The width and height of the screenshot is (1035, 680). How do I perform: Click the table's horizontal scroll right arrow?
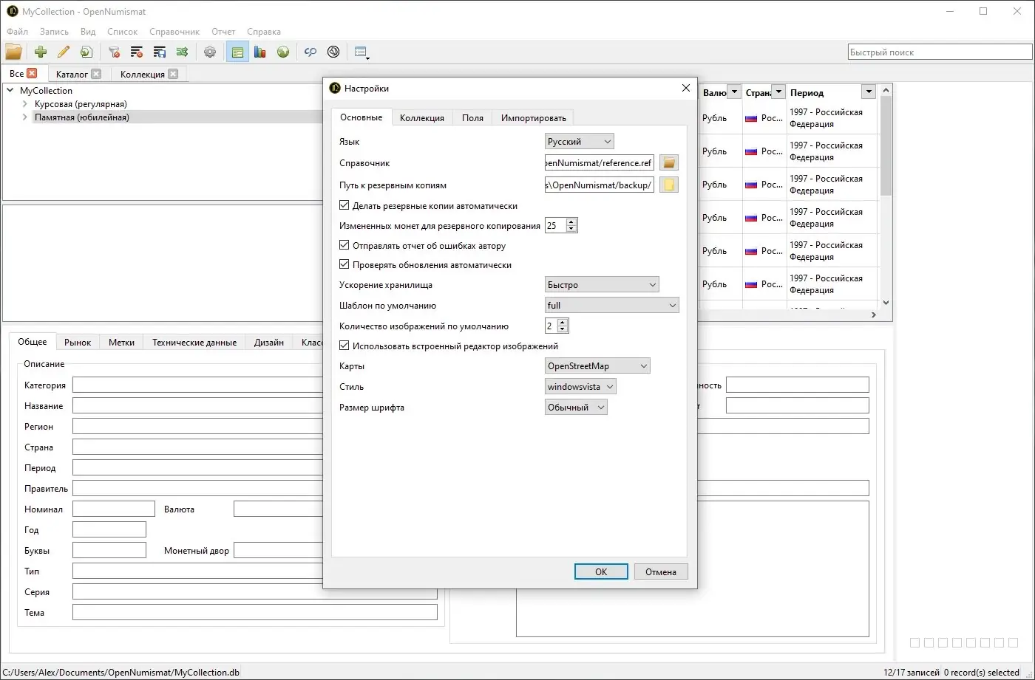873,315
